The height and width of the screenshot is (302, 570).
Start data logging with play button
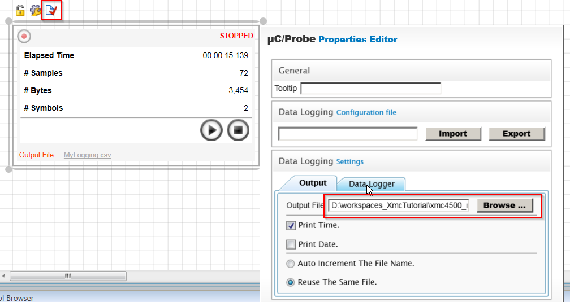point(211,130)
